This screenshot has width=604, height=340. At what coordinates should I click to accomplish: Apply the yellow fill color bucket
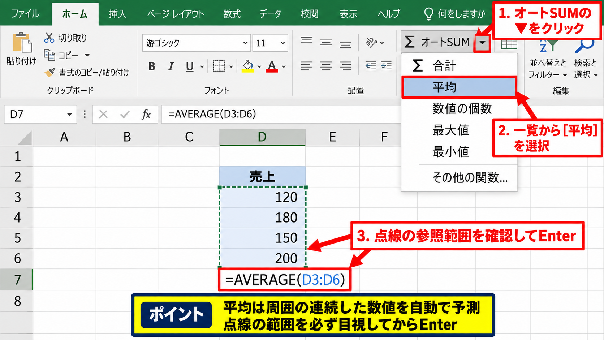248,66
